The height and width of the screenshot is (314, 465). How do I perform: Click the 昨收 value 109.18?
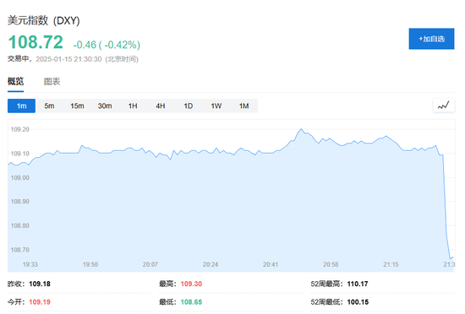(40, 284)
